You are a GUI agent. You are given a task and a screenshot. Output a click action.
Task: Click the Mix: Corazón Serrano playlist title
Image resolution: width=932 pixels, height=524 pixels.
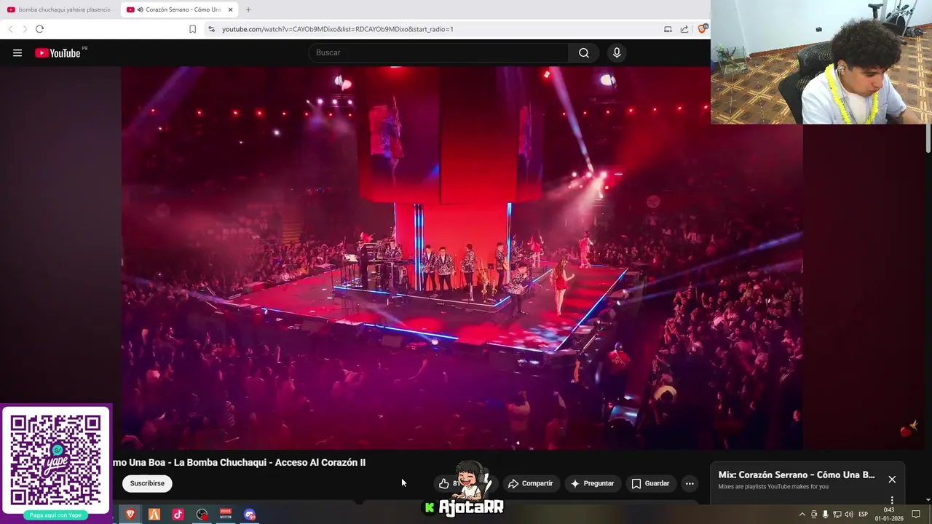(797, 475)
